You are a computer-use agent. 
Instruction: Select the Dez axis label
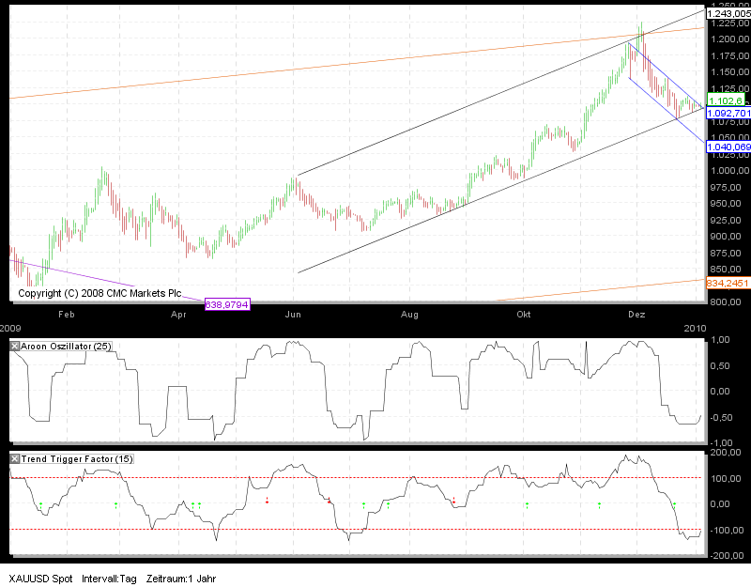coord(637,315)
